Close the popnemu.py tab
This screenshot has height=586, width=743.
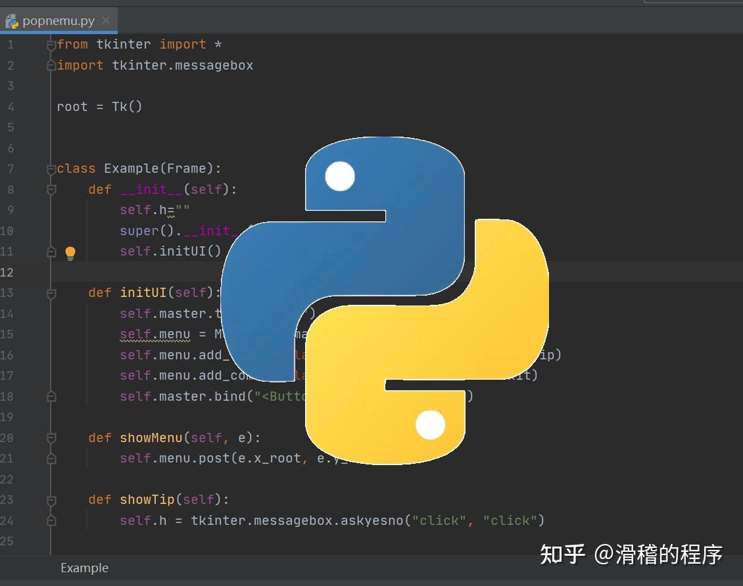pyautogui.click(x=106, y=20)
